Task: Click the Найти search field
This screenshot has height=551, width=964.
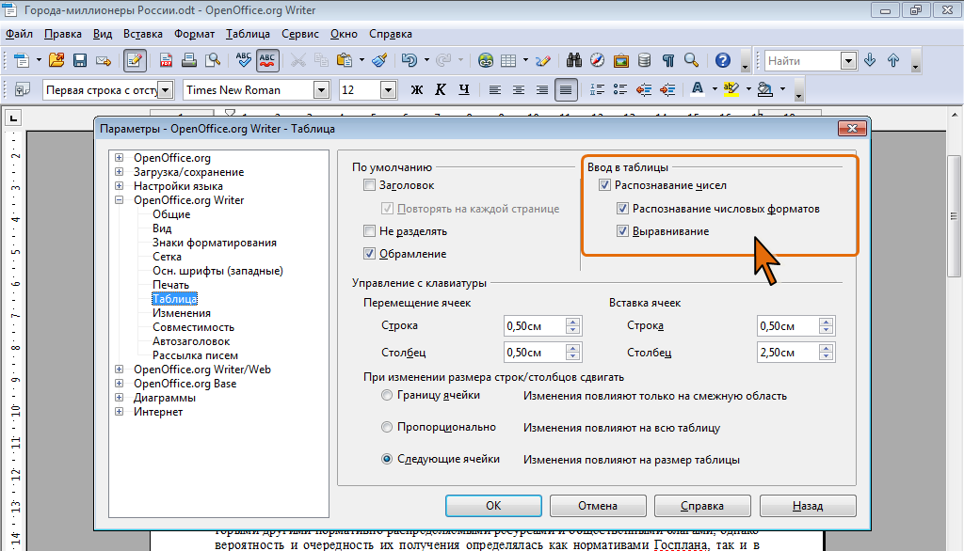Action: pyautogui.click(x=803, y=61)
